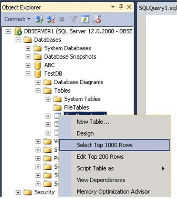
Task: Select the TestDB database label
Action: (53, 74)
